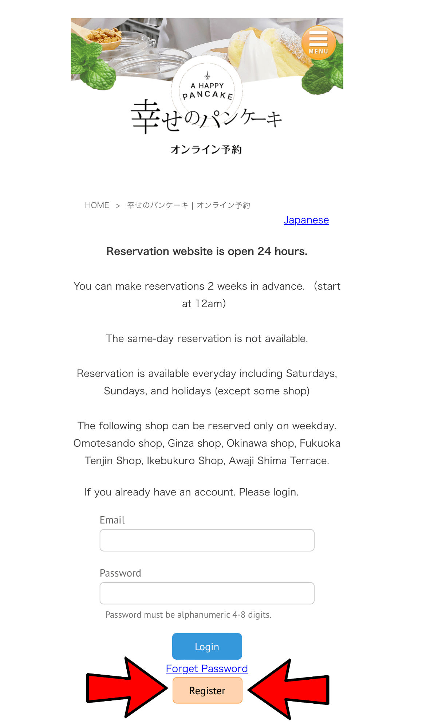Click the password alphanumeric hint text
The height and width of the screenshot is (727, 426).
pyautogui.click(x=188, y=615)
